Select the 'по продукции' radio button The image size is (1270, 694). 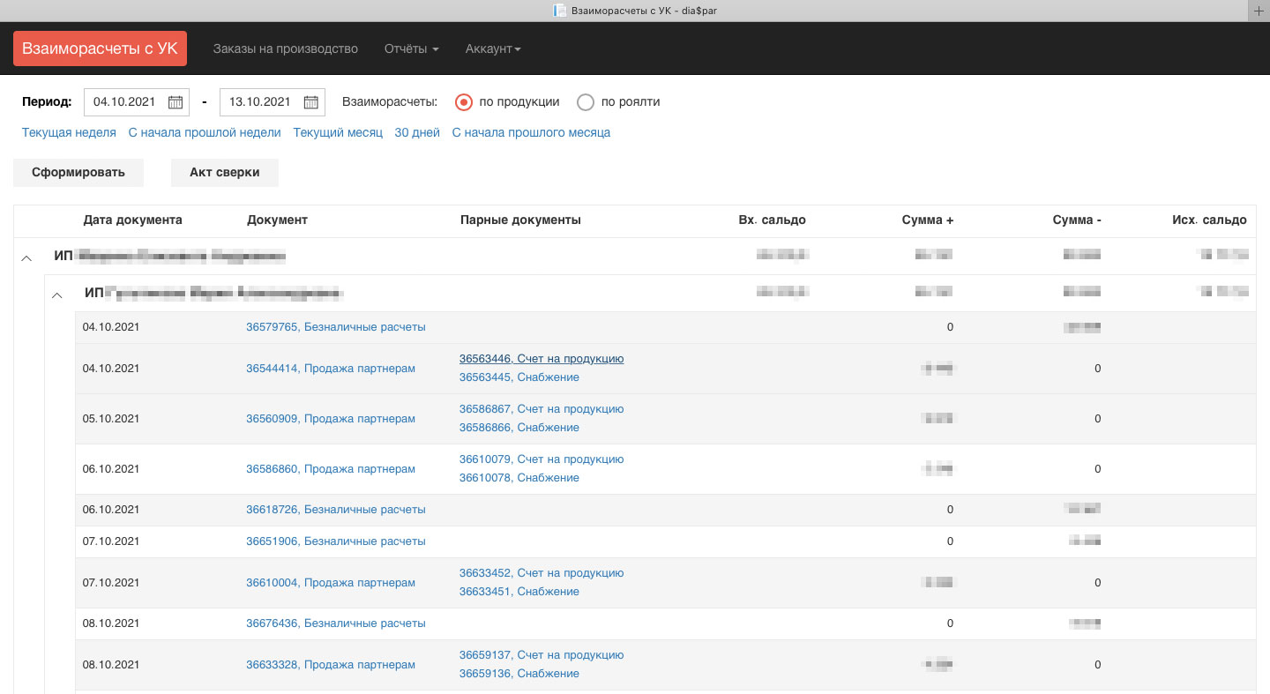(x=464, y=102)
